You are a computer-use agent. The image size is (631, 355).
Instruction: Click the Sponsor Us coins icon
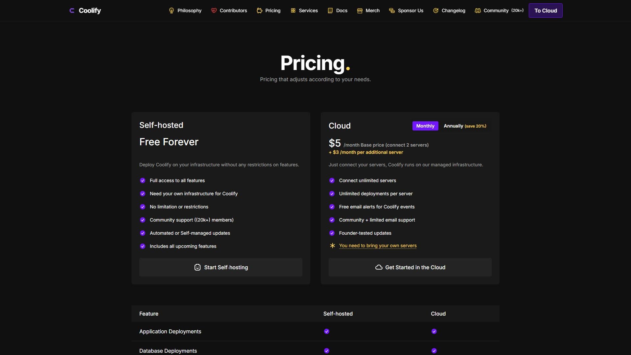tap(392, 11)
